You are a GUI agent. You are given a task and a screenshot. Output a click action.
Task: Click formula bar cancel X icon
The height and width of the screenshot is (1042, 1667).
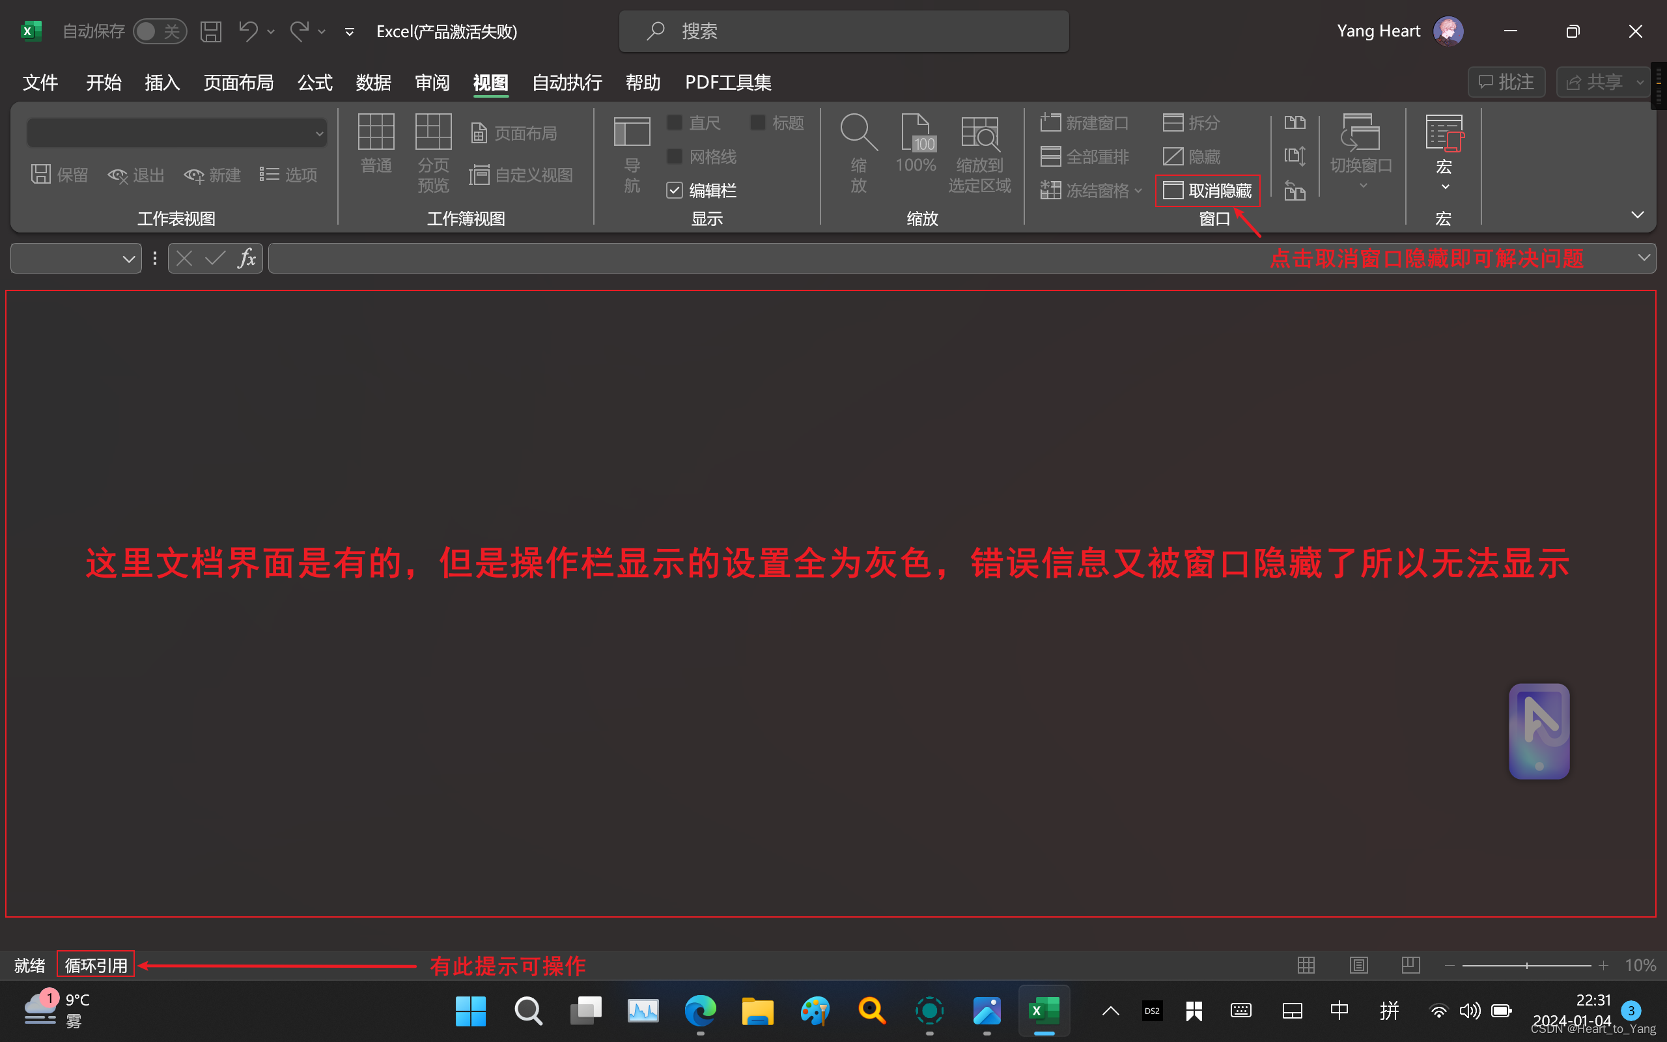pos(184,259)
